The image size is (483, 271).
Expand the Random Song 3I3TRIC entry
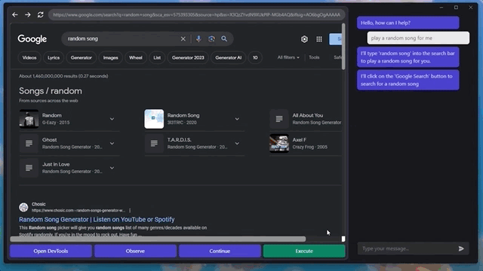coord(237,119)
